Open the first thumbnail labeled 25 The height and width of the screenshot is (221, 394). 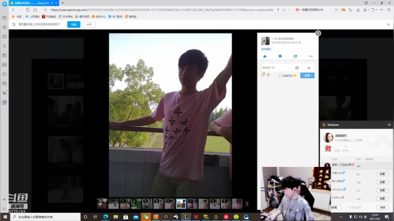(102, 203)
